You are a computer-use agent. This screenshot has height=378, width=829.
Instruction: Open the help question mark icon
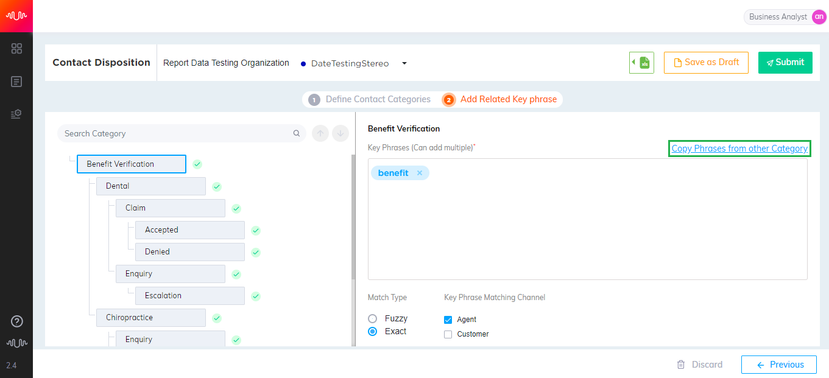(x=17, y=321)
